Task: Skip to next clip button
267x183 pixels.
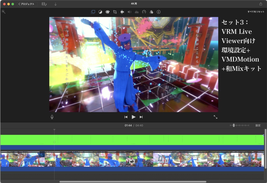Action: [x=141, y=117]
